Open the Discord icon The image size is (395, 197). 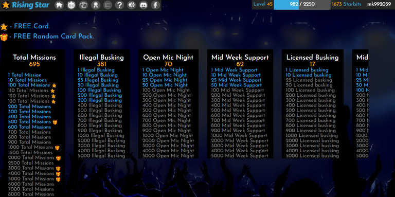[x=143, y=5]
